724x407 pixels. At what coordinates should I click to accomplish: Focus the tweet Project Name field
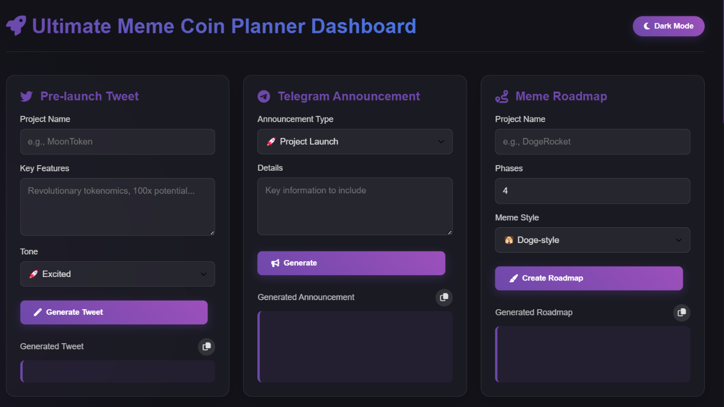pos(118,142)
